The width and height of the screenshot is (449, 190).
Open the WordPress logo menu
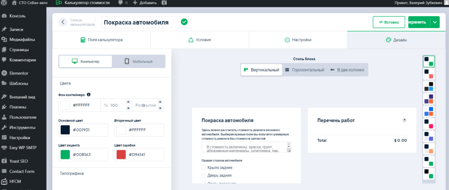tap(4, 3)
